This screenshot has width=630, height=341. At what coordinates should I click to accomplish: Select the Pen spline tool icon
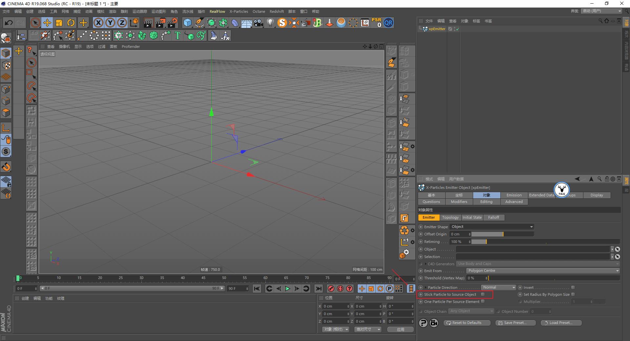[x=199, y=23]
